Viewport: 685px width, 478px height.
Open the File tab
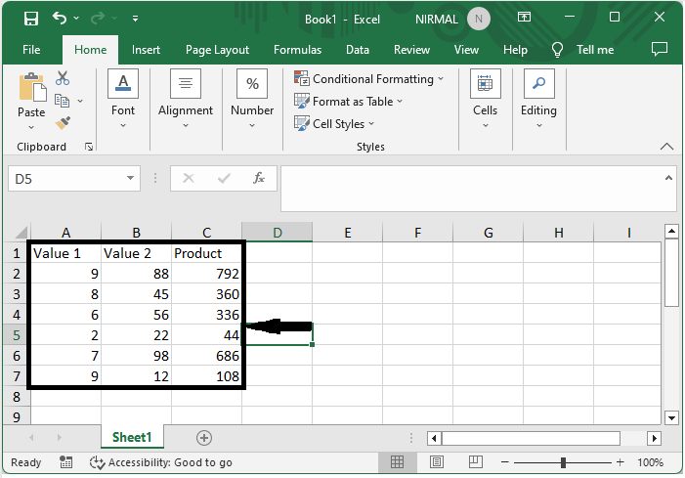coord(31,50)
